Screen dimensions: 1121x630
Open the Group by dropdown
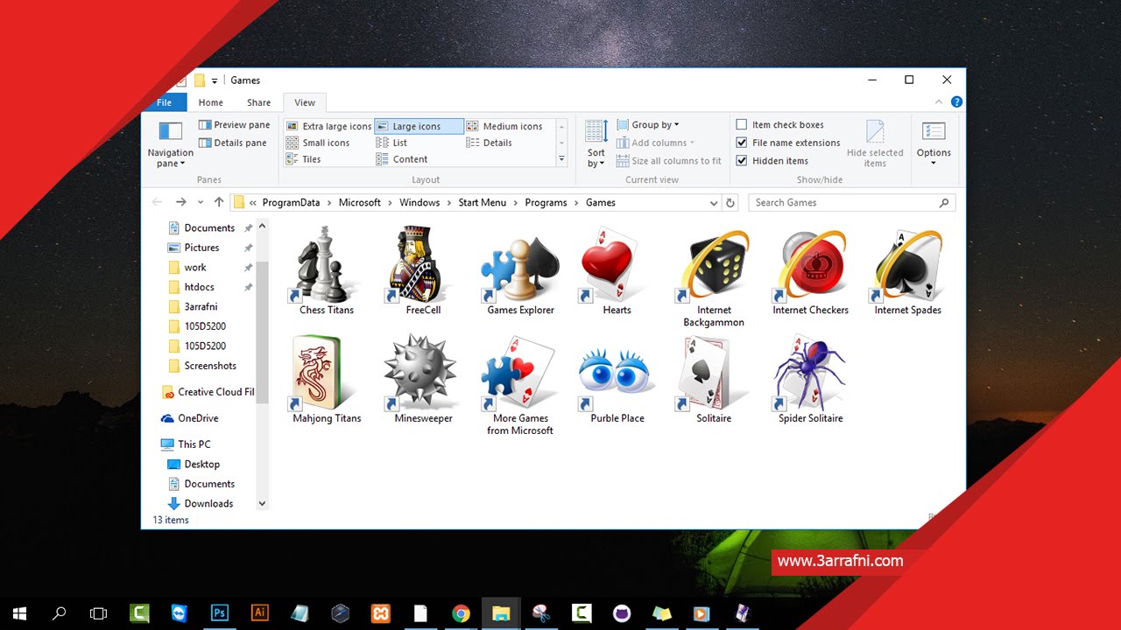coord(648,125)
